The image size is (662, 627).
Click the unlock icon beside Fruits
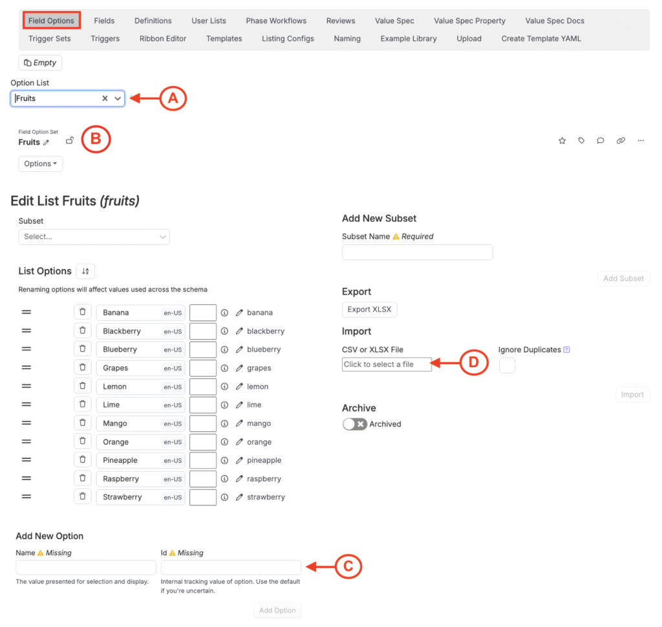(70, 141)
